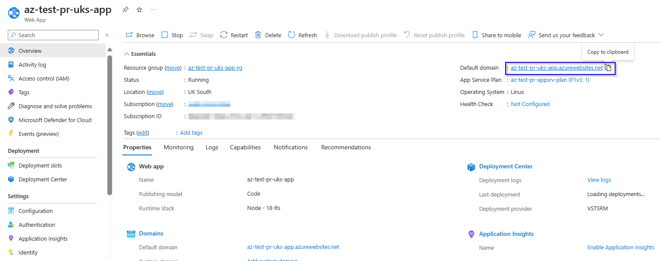Switch to the Capabilities tab

(245, 147)
